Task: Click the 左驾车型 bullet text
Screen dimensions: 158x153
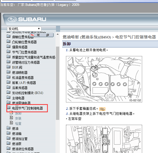Action: (75, 119)
